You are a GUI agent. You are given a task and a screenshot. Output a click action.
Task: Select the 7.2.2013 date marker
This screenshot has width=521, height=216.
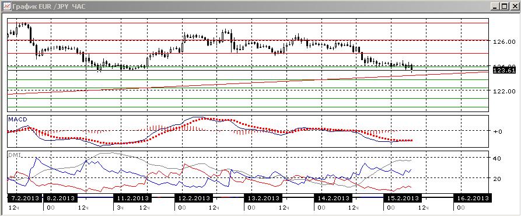pyautogui.click(x=25, y=198)
